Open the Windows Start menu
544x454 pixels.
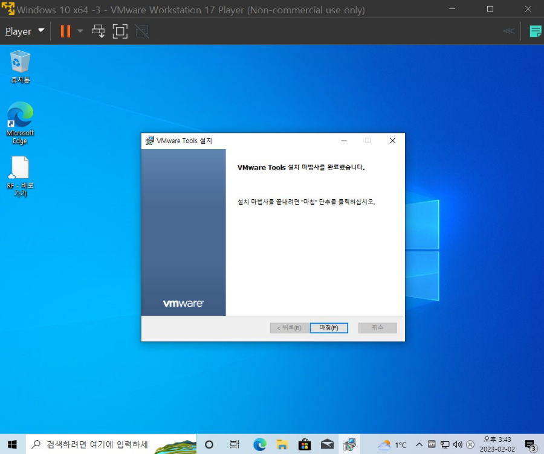pyautogui.click(x=13, y=444)
